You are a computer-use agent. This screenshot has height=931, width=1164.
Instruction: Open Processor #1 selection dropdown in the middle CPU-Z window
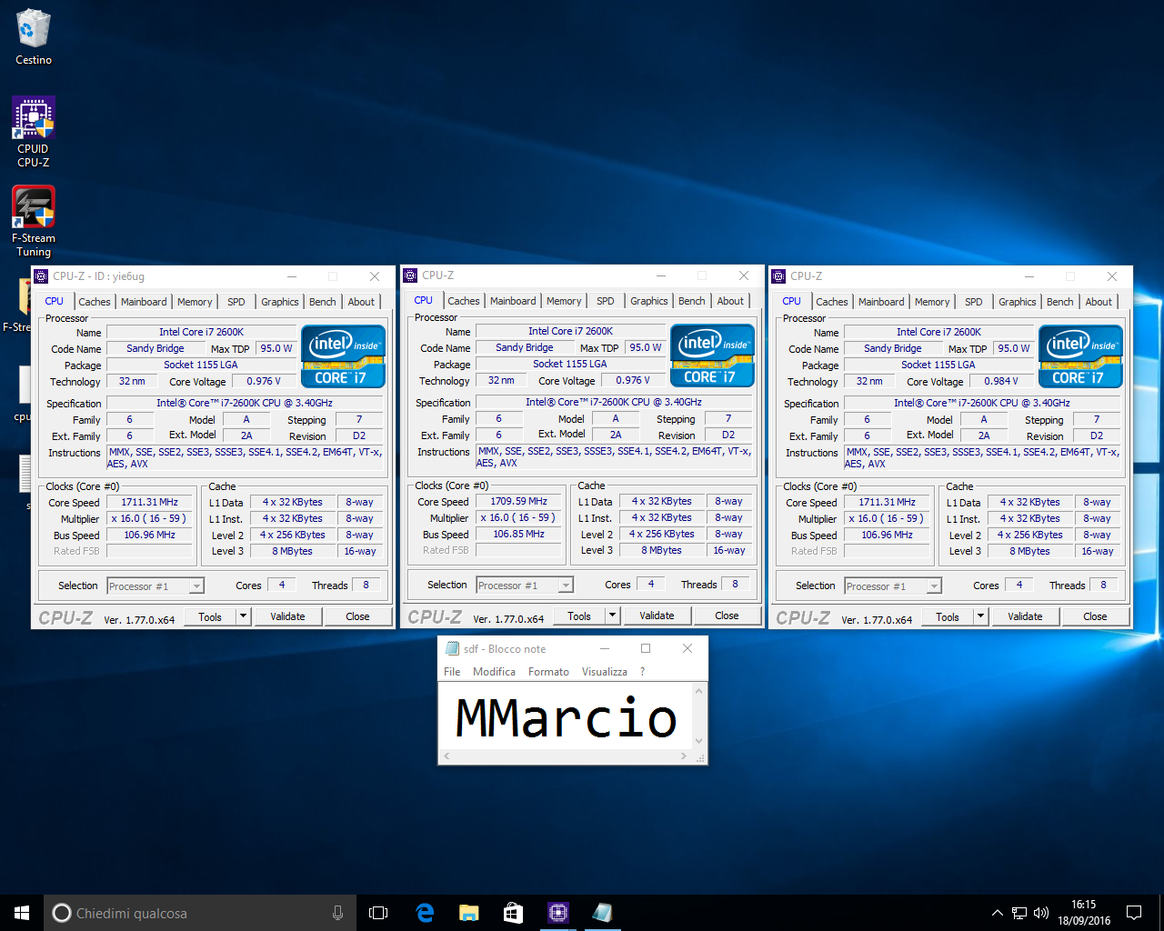pos(525,586)
